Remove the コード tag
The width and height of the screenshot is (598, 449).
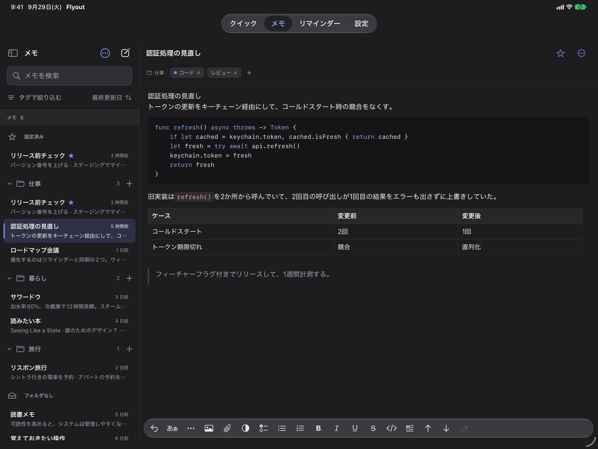coord(199,73)
